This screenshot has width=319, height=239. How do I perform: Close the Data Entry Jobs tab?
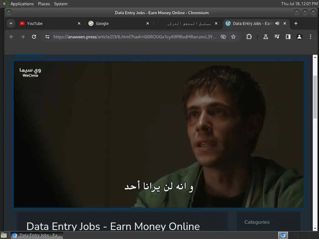285,23
